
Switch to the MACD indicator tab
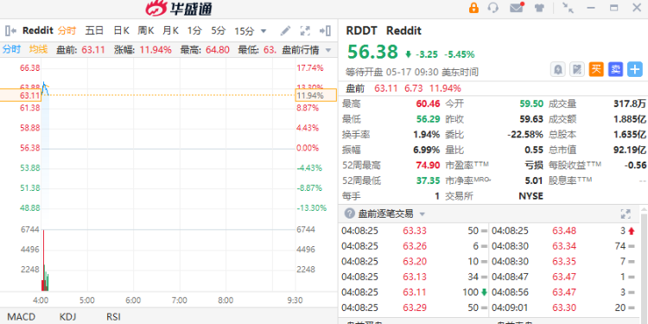pos(21,317)
